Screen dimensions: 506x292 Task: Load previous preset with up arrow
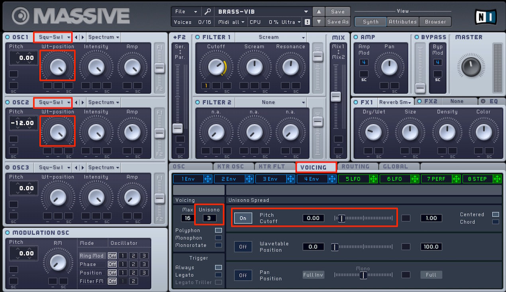coord(318,12)
